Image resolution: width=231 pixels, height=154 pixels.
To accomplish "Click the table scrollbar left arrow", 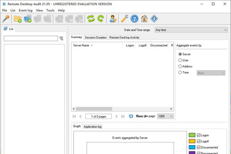I will point(74,109).
